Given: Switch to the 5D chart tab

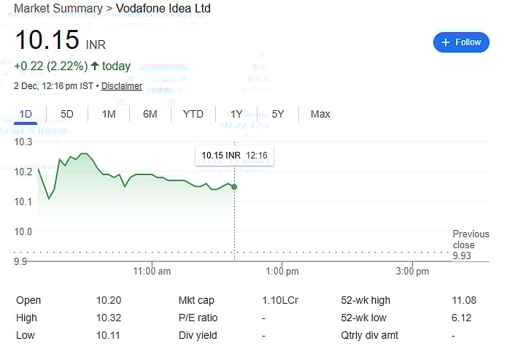Looking at the screenshot, I should [x=67, y=114].
